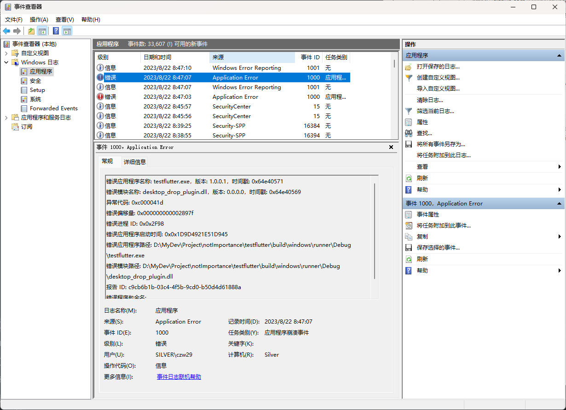Image resolution: width=566 pixels, height=410 pixels.
Task: 展开 应用程序和服务日志 节点
Action: (6, 117)
